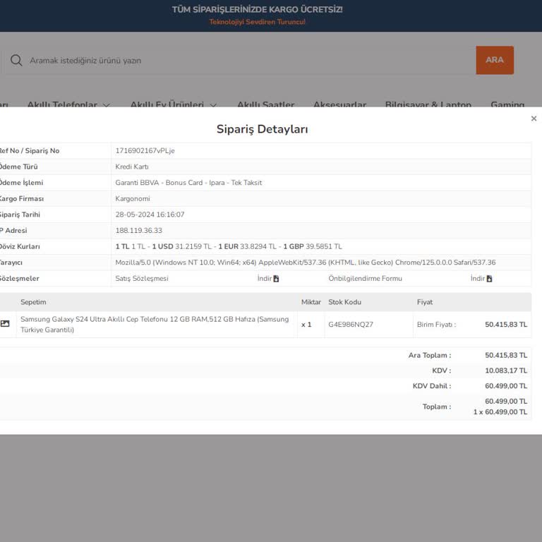Click the Samsung Galaxy S24 Ultra product name
The image size is (542, 542).
(x=155, y=324)
